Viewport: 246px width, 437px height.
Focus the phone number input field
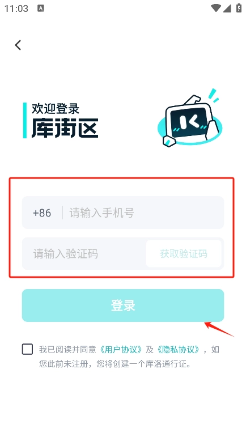[x=143, y=213]
